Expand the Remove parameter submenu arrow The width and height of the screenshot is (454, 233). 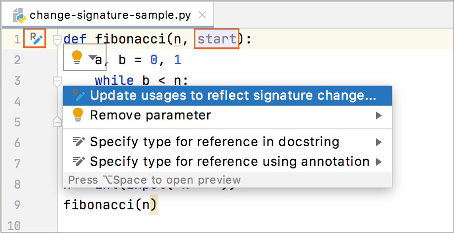[378, 116]
